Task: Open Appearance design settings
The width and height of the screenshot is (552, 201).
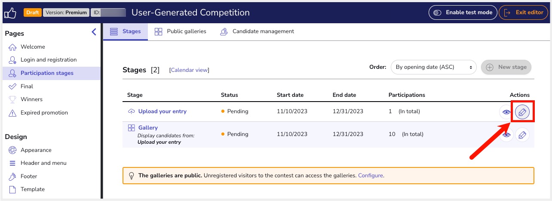Action: [x=36, y=150]
